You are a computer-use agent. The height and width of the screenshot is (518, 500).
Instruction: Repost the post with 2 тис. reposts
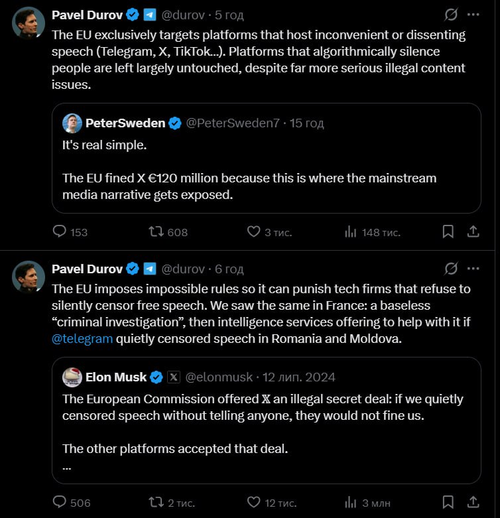pos(156,502)
